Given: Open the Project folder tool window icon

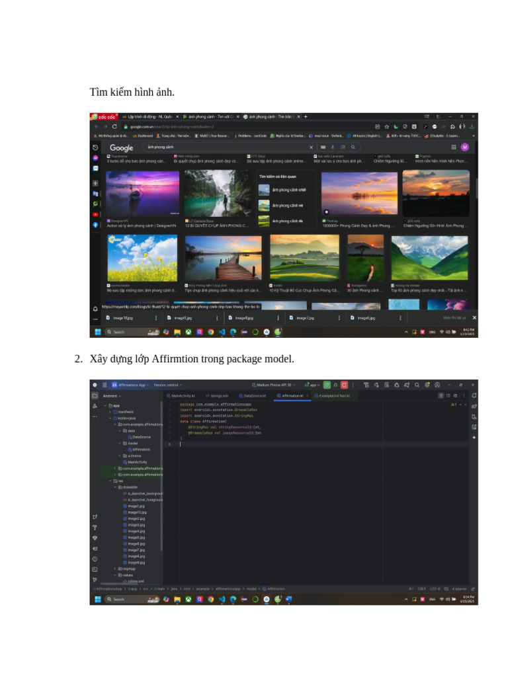Looking at the screenshot, I should pyautogui.click(x=95, y=395).
